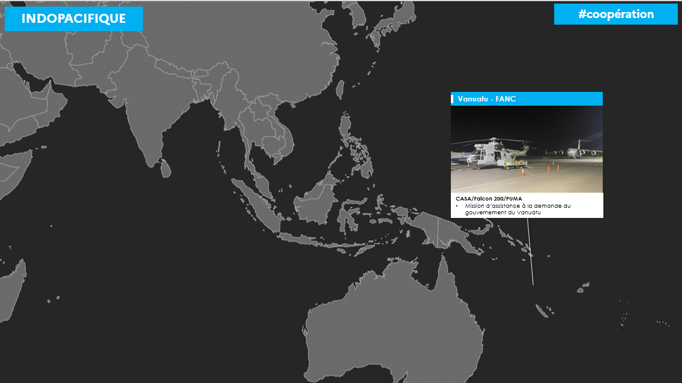The width and height of the screenshot is (682, 383).
Task: Click the INDOPACIFIQUE title banner
Action: [73, 19]
